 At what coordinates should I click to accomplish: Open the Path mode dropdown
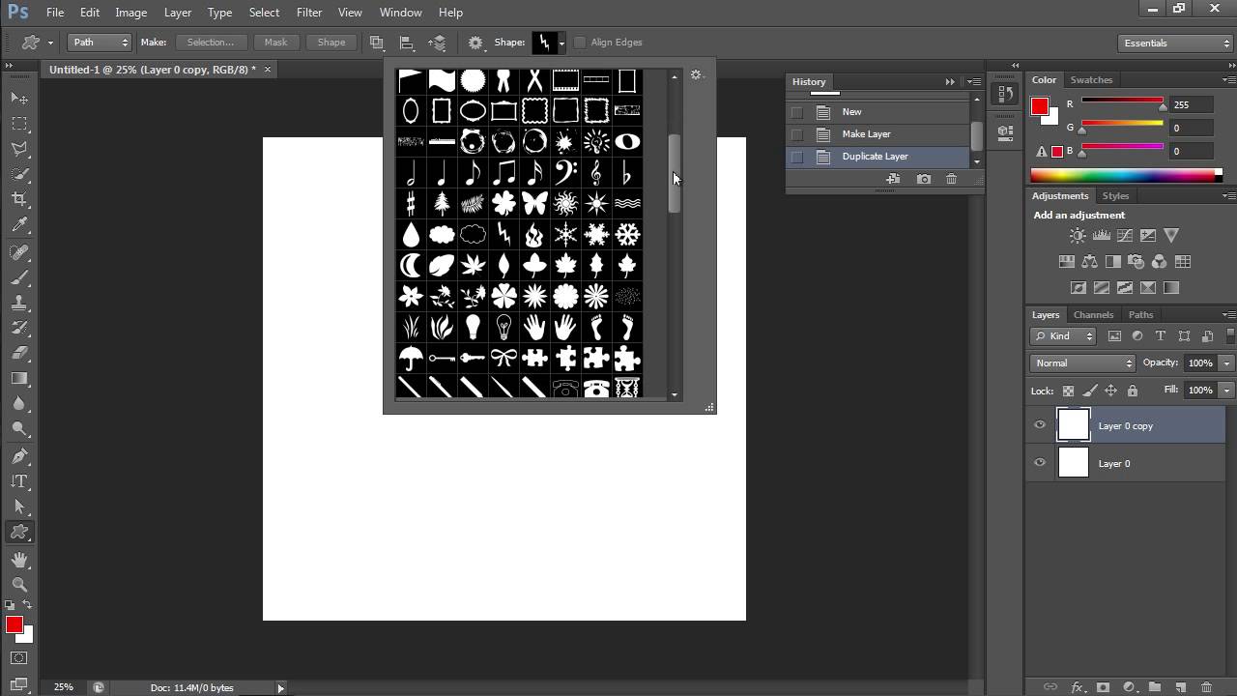(97, 42)
